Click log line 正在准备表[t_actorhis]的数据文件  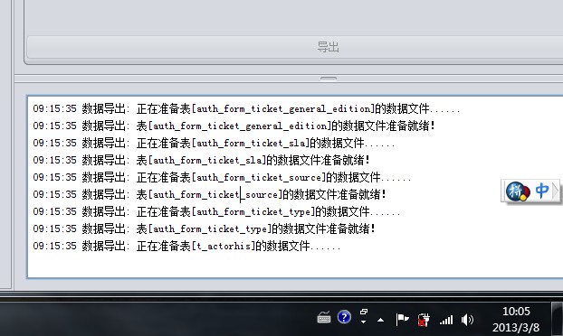[x=186, y=246]
